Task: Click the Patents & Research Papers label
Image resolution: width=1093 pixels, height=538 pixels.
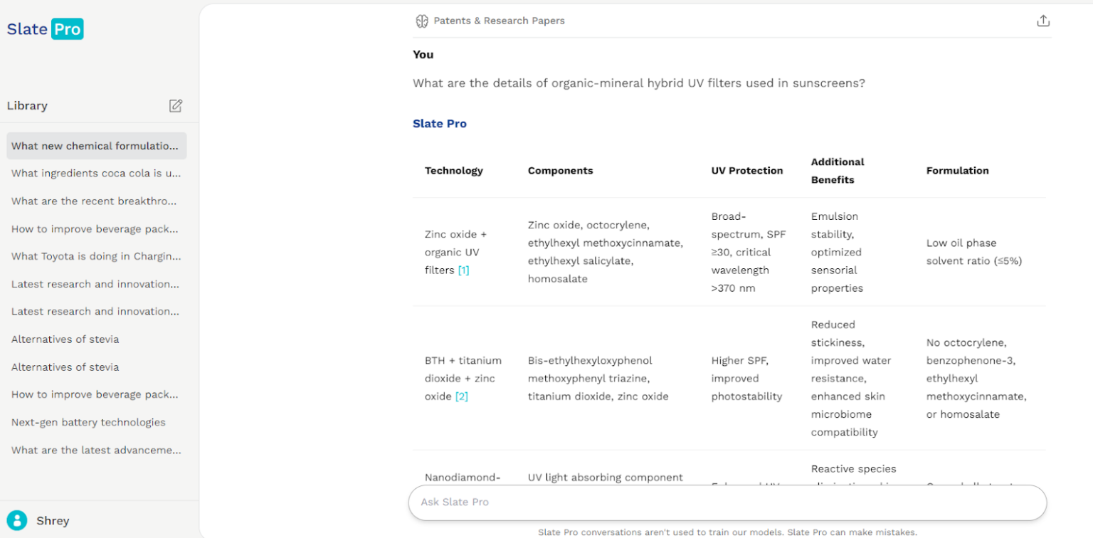Action: tap(499, 21)
